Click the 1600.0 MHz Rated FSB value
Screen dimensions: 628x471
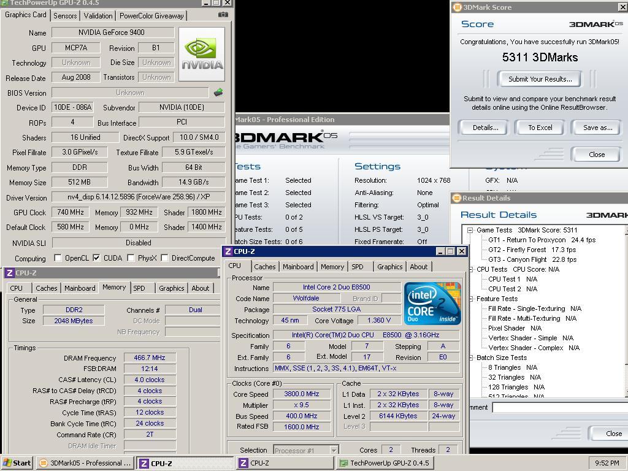[x=302, y=427]
